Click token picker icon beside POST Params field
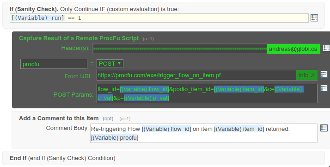The width and height of the screenshot is (330, 167). pyautogui.click(x=324, y=88)
